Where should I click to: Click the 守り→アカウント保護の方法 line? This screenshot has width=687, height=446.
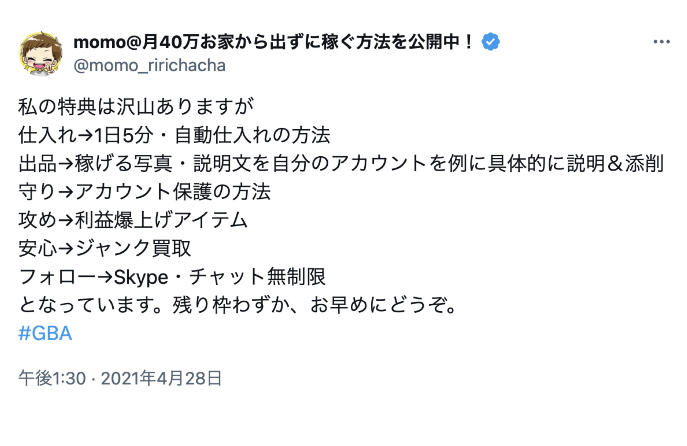(x=145, y=192)
